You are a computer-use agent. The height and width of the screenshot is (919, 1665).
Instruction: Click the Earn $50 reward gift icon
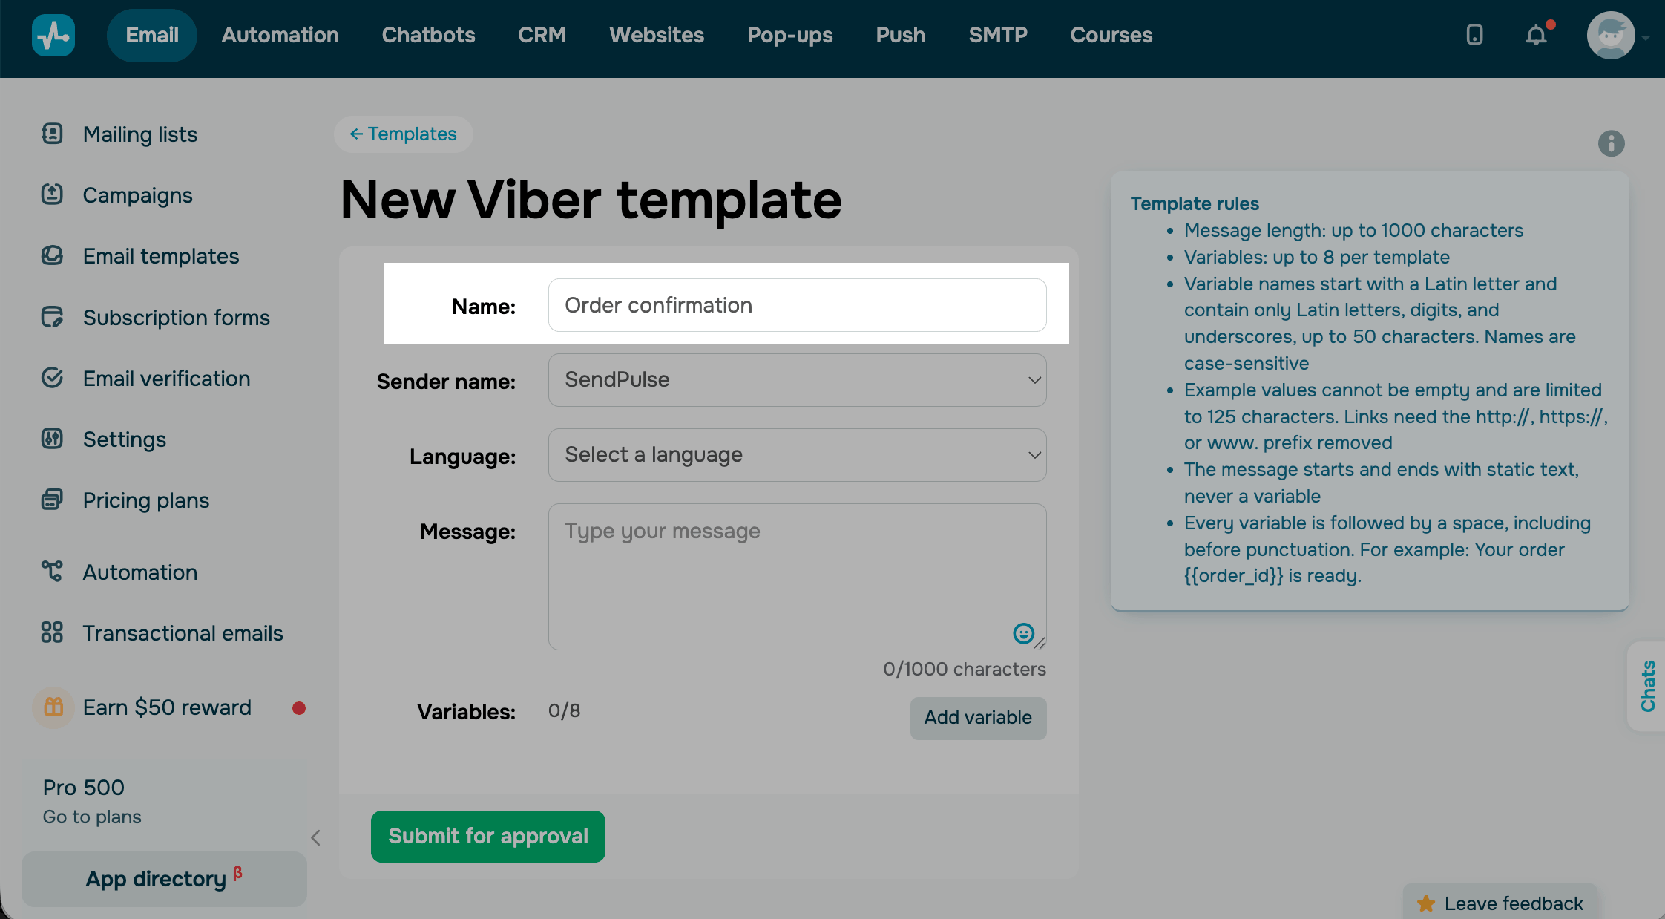pyautogui.click(x=53, y=707)
